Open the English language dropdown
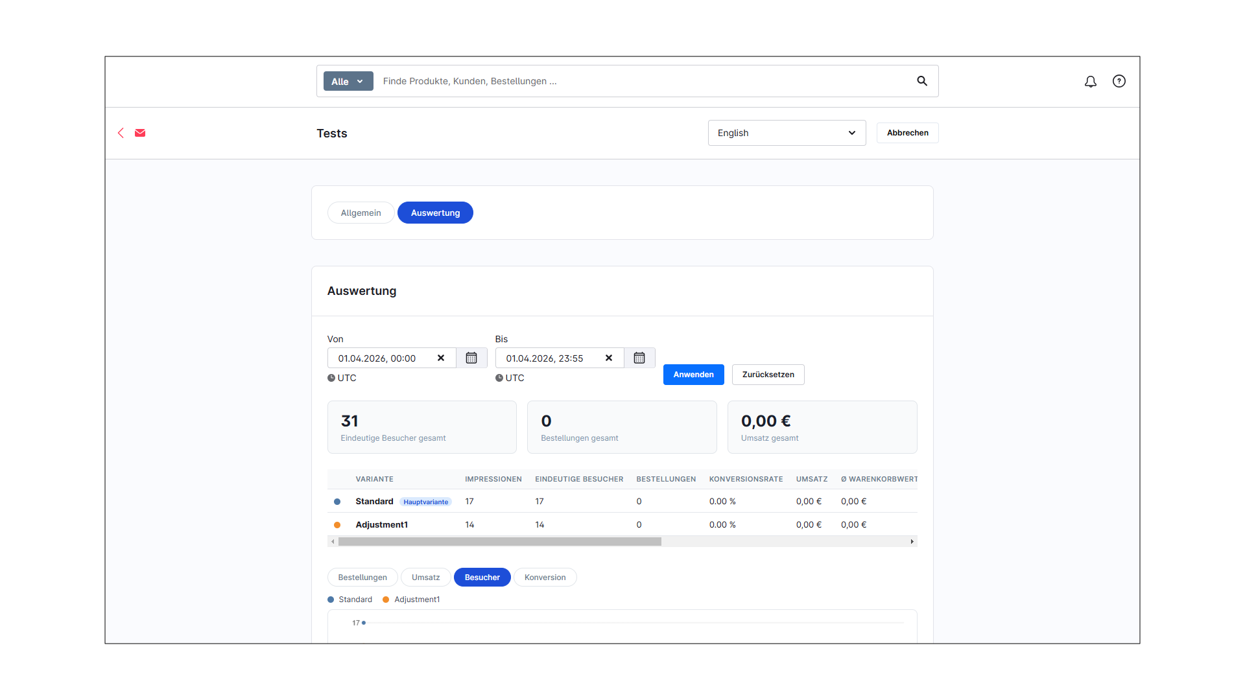The width and height of the screenshot is (1245, 700). [x=786, y=133]
